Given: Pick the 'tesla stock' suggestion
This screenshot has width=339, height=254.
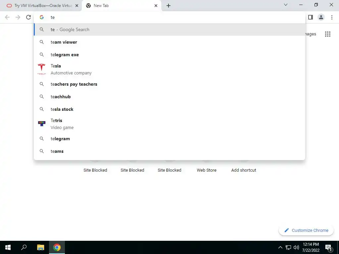Looking at the screenshot, I should (x=169, y=109).
